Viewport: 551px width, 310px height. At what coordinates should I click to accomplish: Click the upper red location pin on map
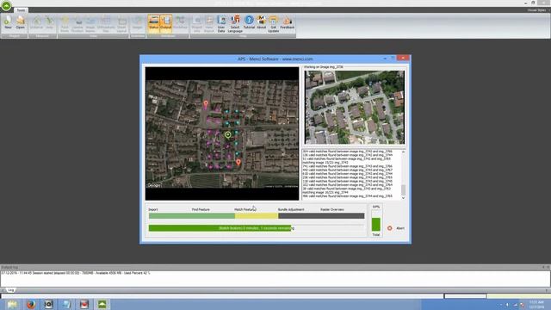(206, 104)
